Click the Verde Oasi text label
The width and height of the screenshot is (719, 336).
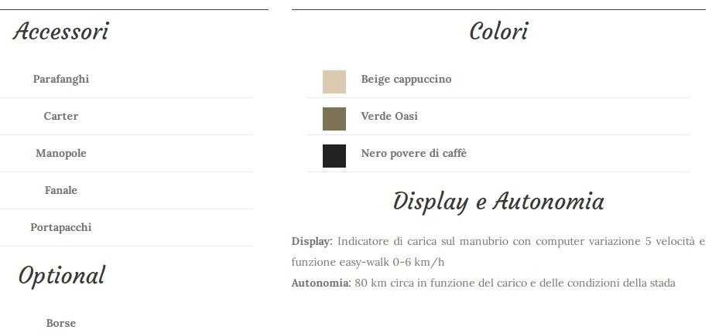389,117
